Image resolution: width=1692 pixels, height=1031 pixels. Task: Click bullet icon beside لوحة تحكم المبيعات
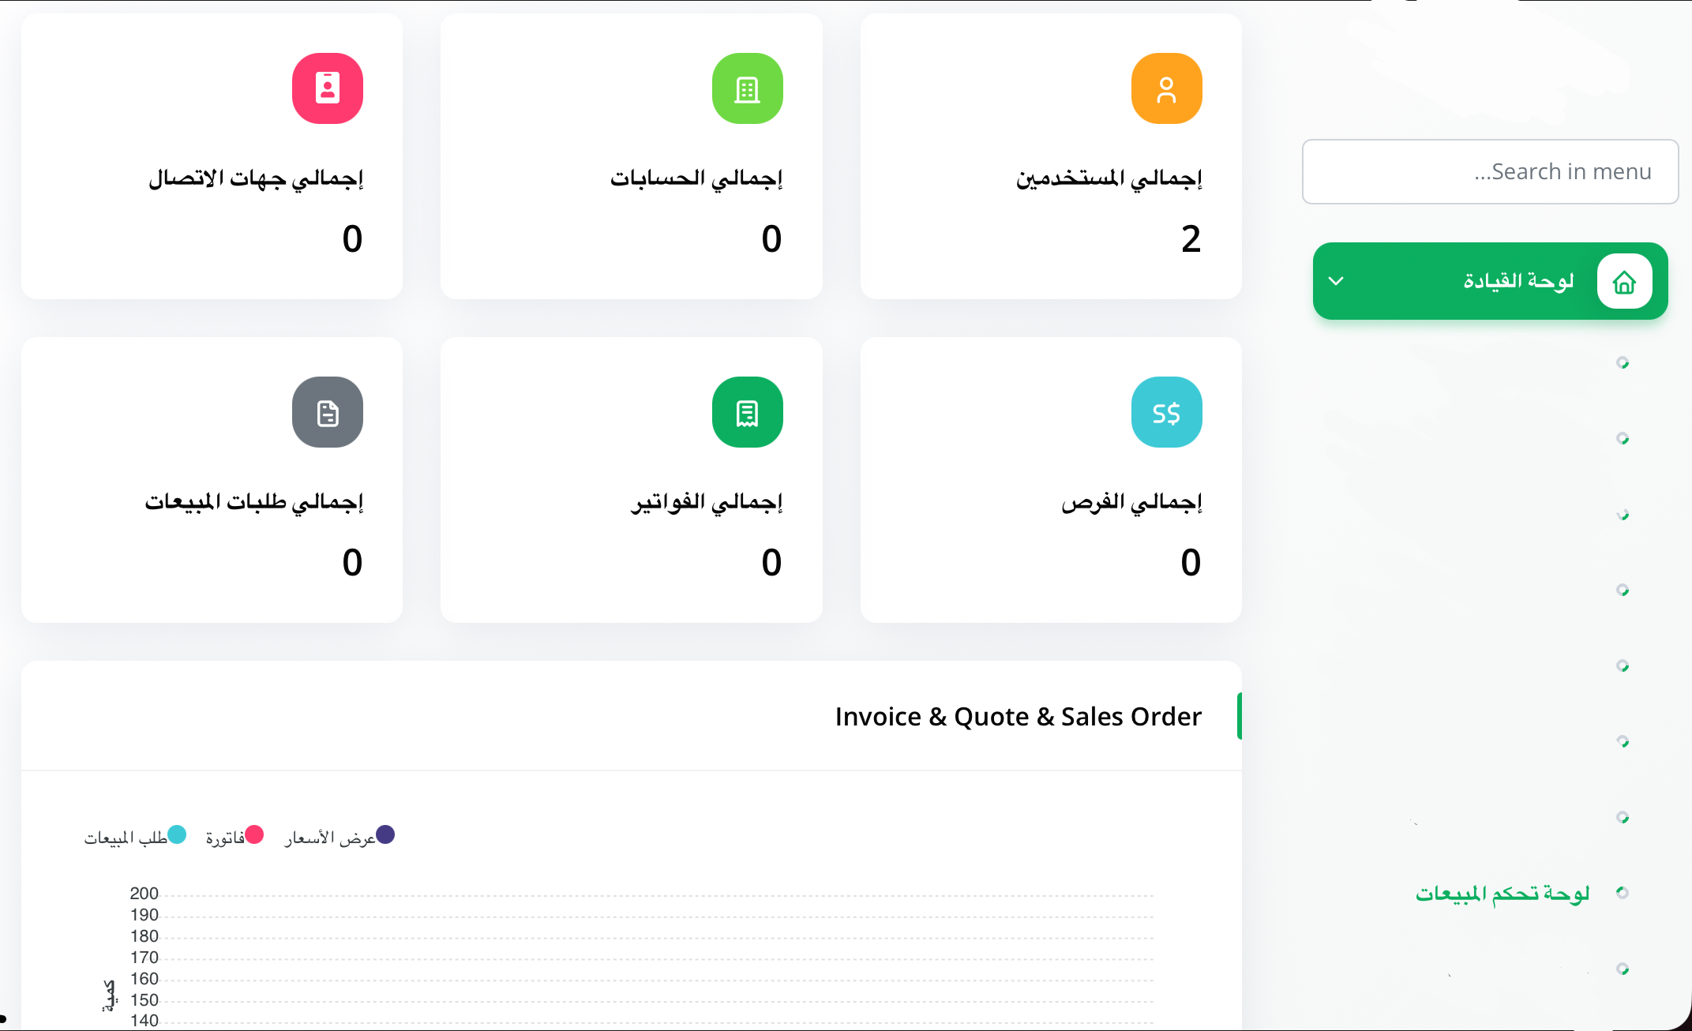coord(1623,893)
